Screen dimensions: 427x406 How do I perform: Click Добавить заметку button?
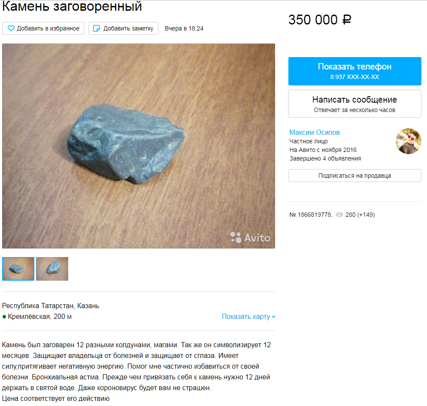pos(123,28)
